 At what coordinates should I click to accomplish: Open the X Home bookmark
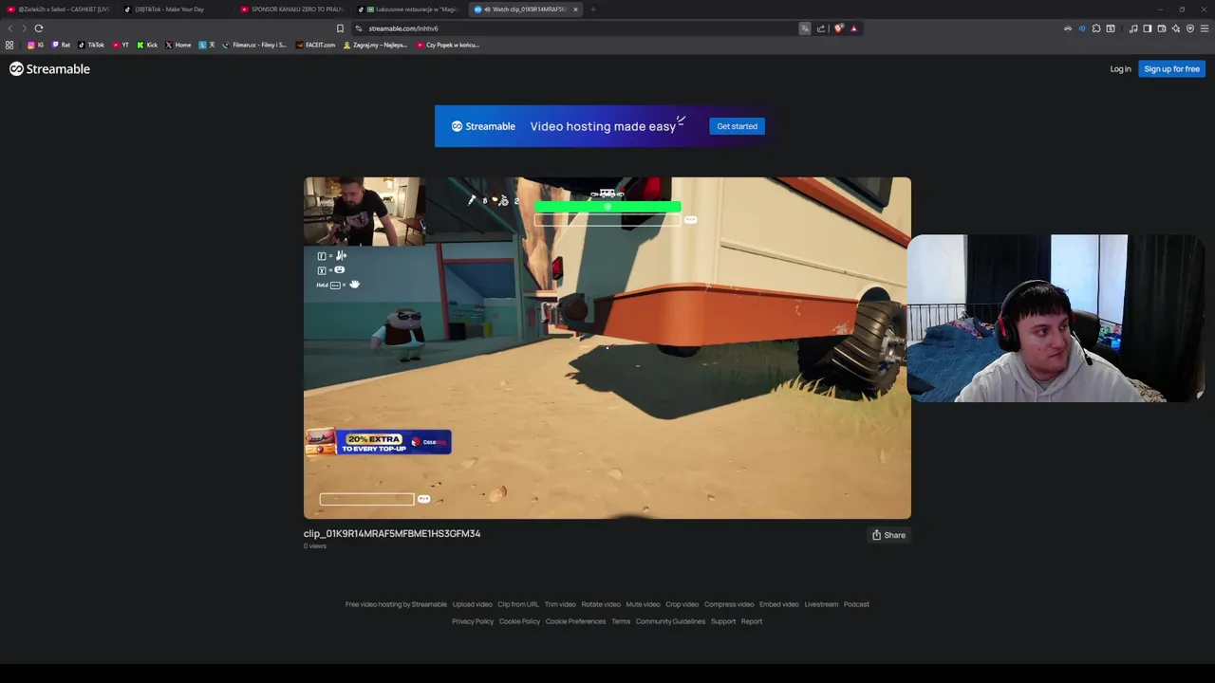pyautogui.click(x=178, y=45)
